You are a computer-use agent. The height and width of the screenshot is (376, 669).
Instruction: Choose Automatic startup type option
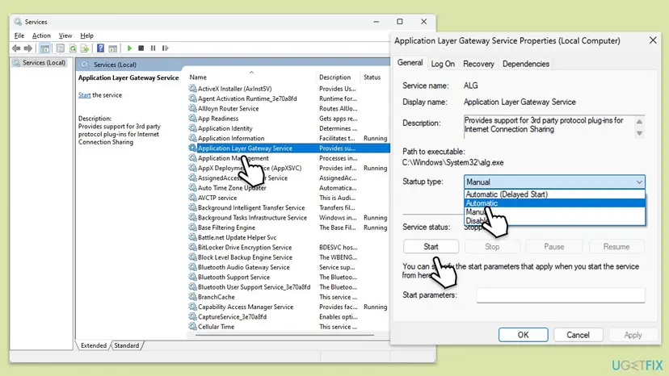[x=554, y=203]
